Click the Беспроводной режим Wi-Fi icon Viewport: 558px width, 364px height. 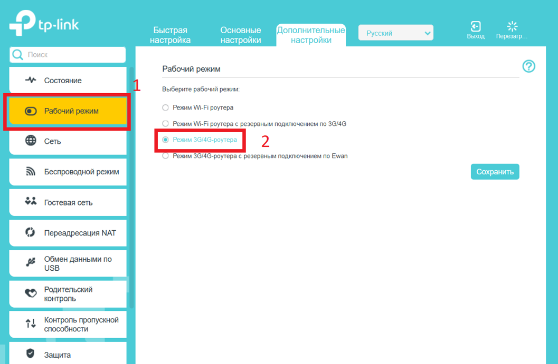tap(31, 172)
